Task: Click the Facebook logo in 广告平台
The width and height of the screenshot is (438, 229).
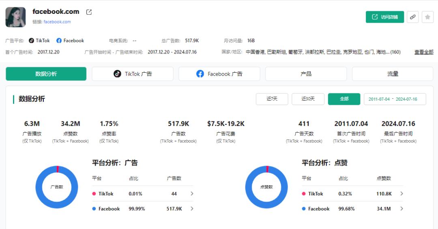Action: (x=59, y=41)
